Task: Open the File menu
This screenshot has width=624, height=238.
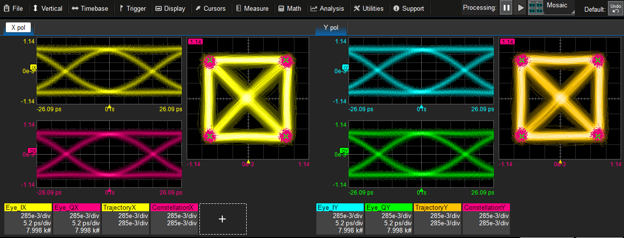Action: (x=13, y=8)
